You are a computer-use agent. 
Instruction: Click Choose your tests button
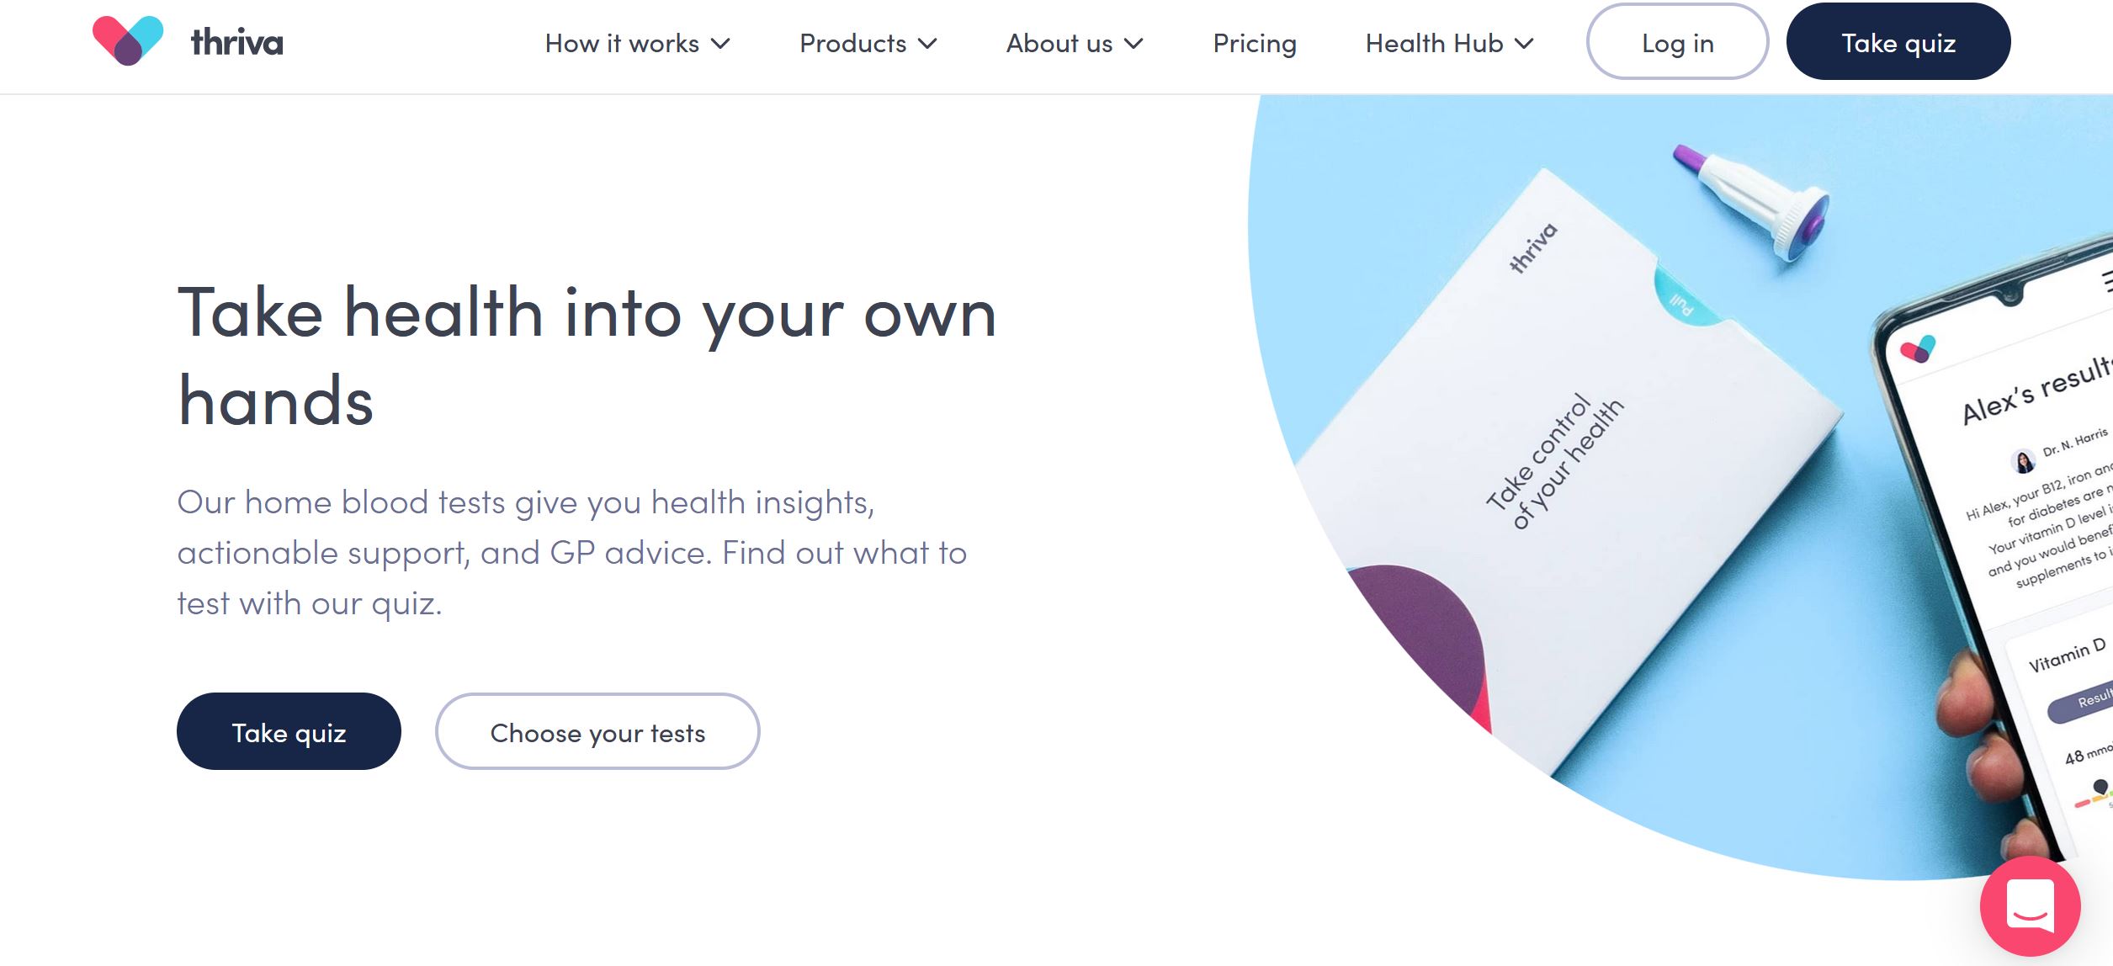pyautogui.click(x=597, y=731)
